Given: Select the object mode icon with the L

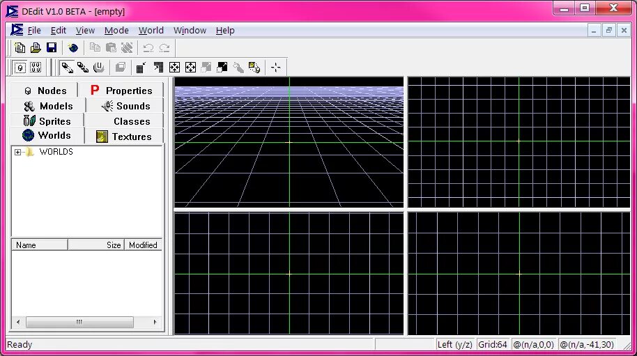Looking at the screenshot, I should pos(99,68).
